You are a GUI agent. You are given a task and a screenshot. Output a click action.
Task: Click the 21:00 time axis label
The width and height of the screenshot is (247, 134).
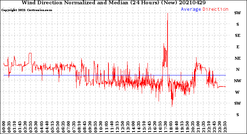click(x=198, y=127)
